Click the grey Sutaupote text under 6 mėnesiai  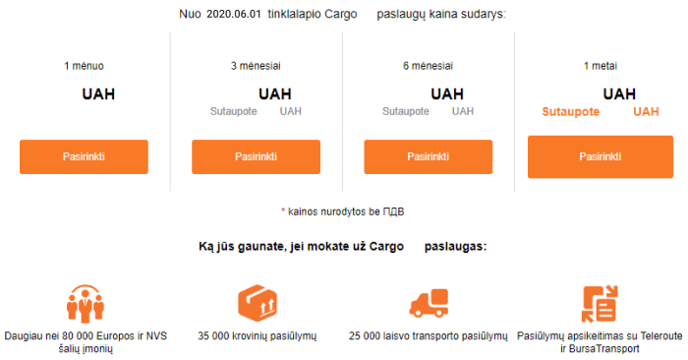(x=405, y=111)
